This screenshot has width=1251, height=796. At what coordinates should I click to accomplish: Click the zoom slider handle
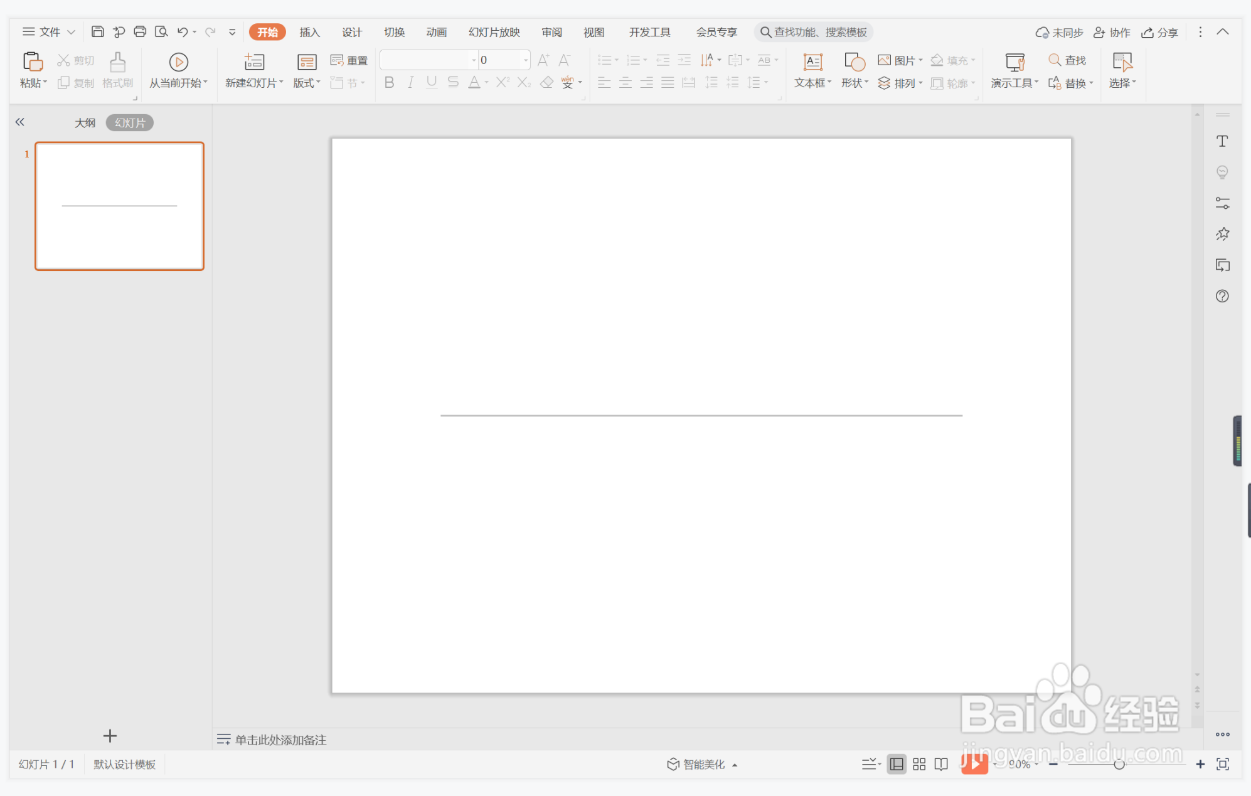(1119, 764)
